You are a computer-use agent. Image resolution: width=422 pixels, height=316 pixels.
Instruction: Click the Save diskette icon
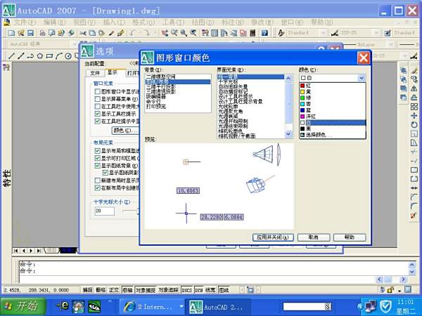tap(30, 33)
